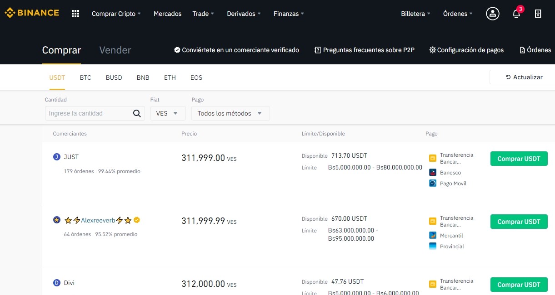Click the Pago column header
Screen dimensions: 555x295
click(x=431, y=134)
